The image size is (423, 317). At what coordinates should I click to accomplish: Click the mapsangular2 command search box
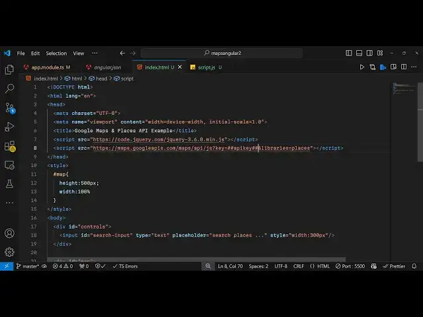click(x=222, y=53)
